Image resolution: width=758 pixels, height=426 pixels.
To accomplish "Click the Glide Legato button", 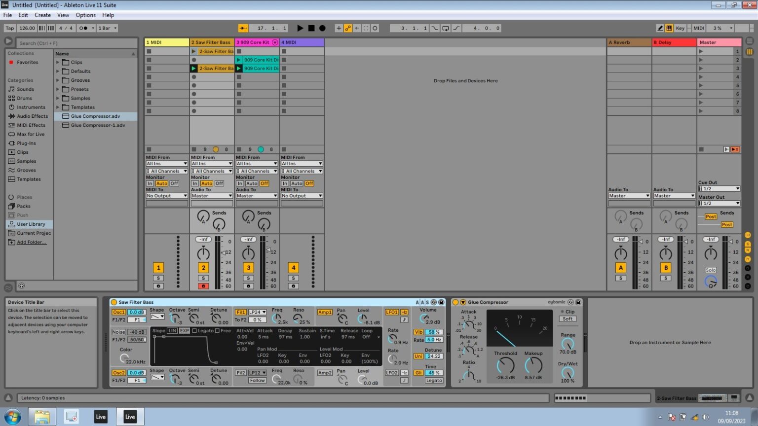I will click(434, 381).
